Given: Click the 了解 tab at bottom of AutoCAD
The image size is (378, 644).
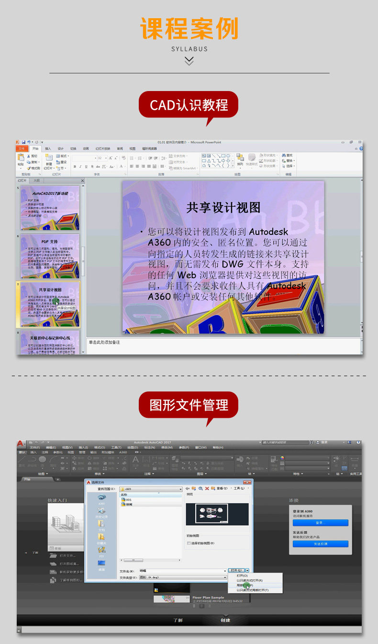Looking at the screenshot, I should tap(178, 620).
